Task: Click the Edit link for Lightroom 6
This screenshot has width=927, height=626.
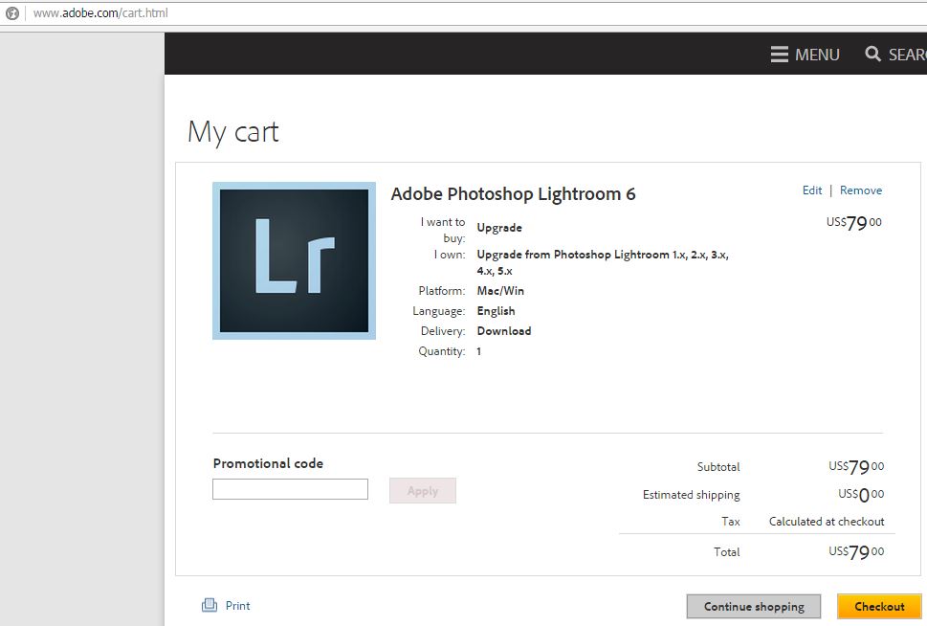Action: 811,190
